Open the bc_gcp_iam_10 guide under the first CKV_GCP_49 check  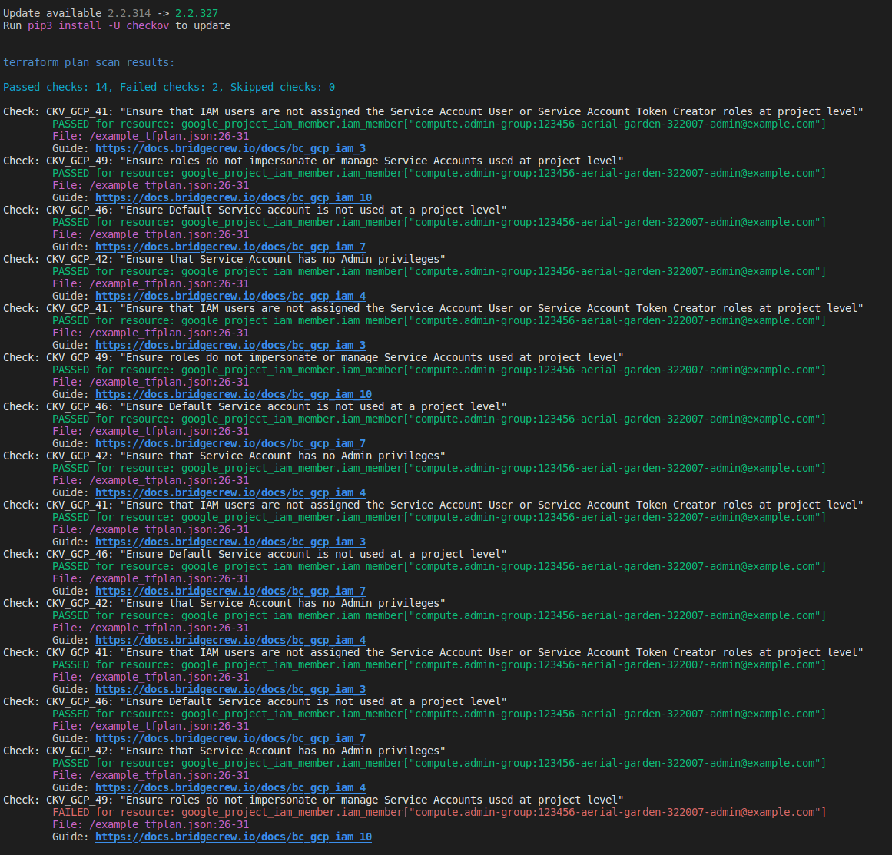233,197
